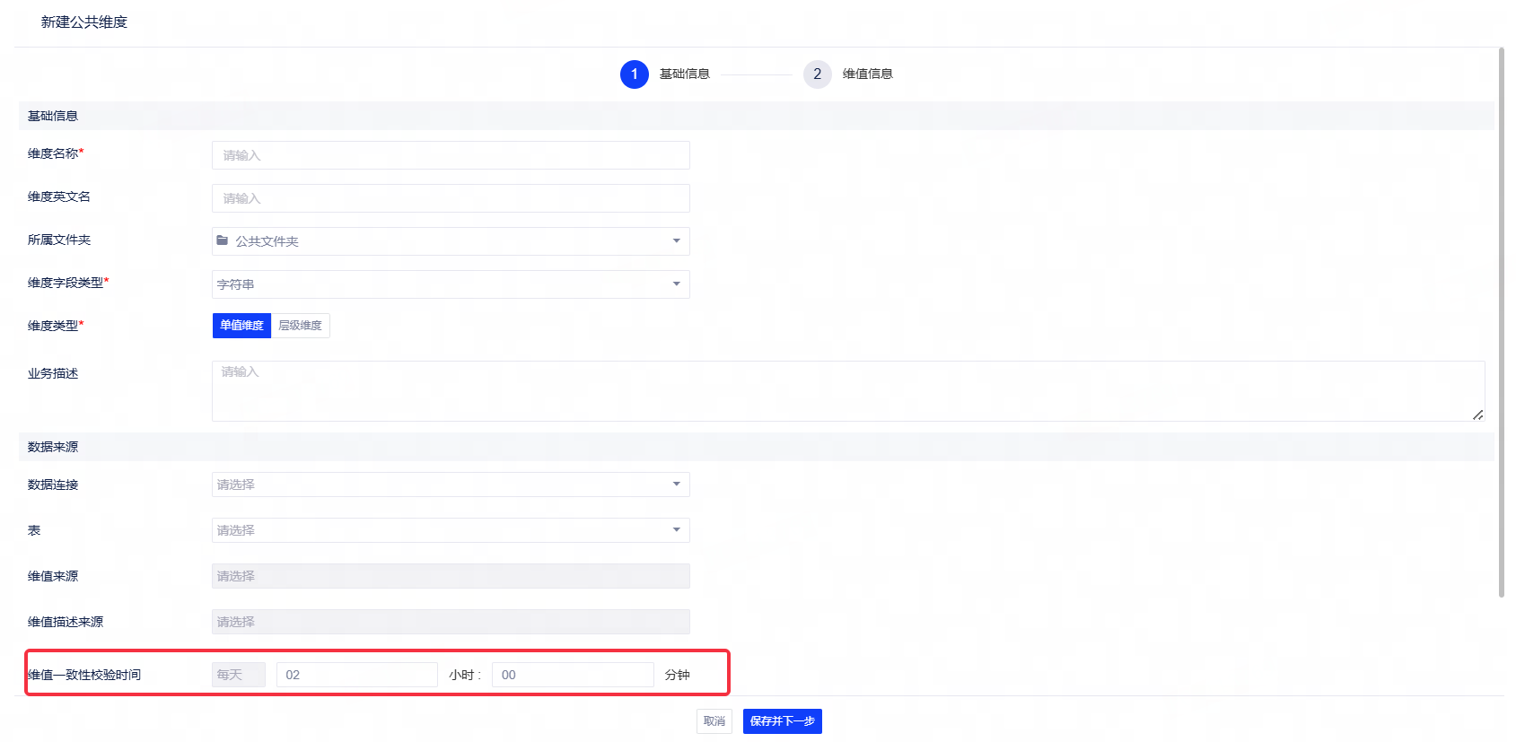Click the step 2 维值信息 circle icon

[817, 74]
